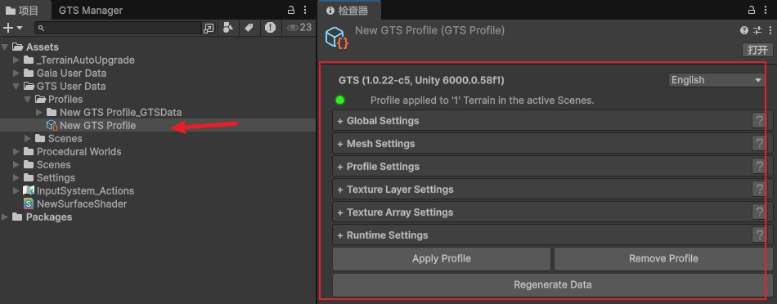Screen dimensions: 777x304
Task: Expand the Packages root arrow
Action: point(5,217)
